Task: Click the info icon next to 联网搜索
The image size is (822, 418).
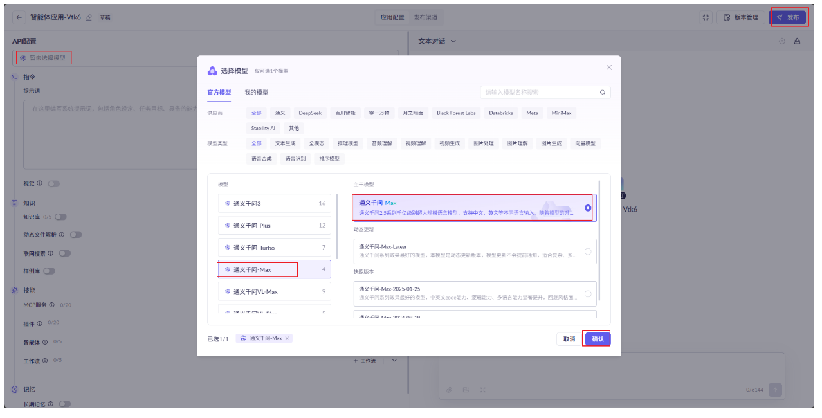Action: [x=51, y=253]
